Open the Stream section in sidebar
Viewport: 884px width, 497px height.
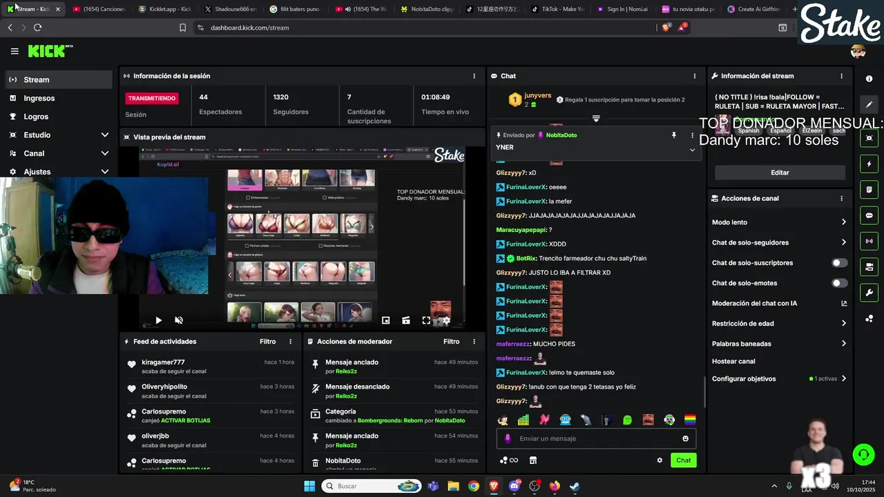[x=59, y=79]
